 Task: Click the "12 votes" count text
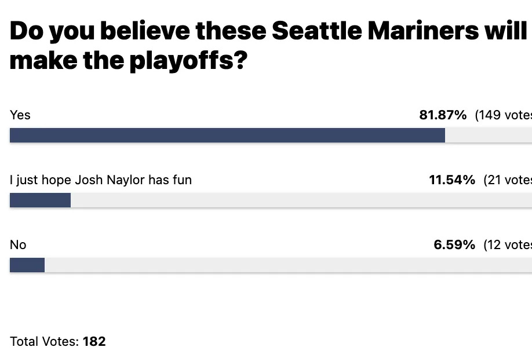coord(508,244)
